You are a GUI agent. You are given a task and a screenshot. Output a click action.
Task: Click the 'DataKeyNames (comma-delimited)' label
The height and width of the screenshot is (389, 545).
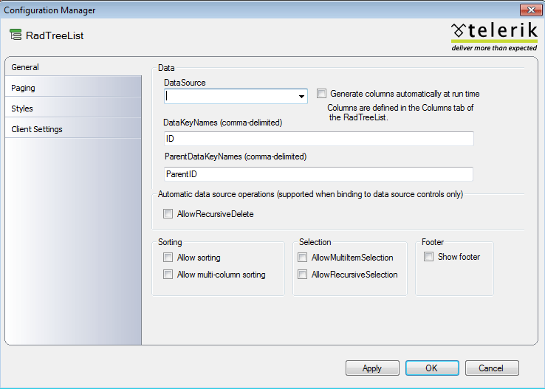coord(223,123)
